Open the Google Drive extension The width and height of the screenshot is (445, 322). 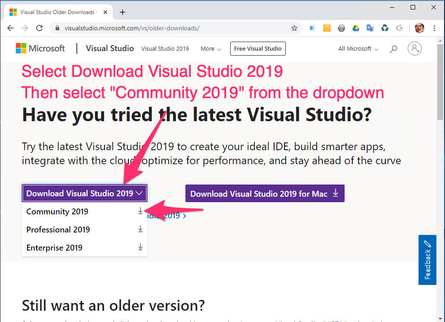click(356, 28)
